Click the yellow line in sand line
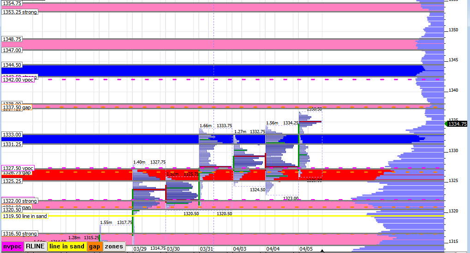Viewport: 470px width, 253px height. pos(246,216)
